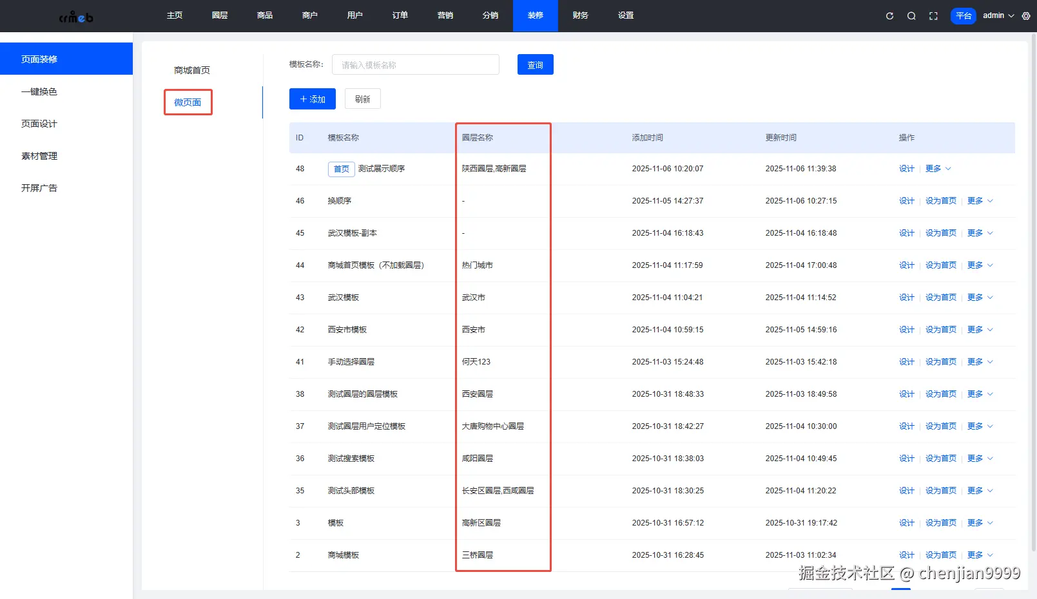1037x599 pixels.
Task: Expand 更多 for 西安市模板
Action: tap(980, 330)
